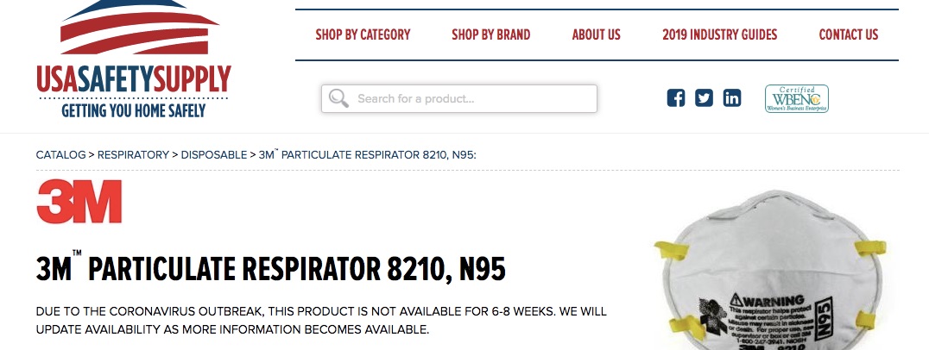
Task: Visit the Facebook page icon
Action: (676, 98)
